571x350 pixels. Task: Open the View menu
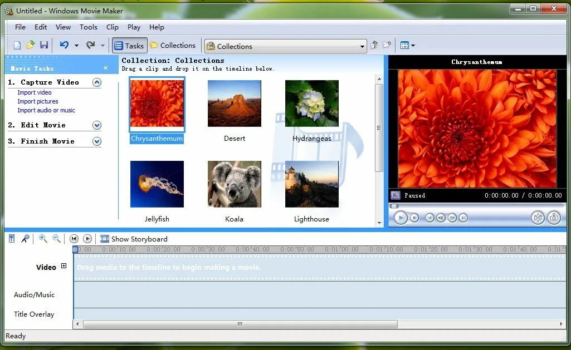coord(63,27)
